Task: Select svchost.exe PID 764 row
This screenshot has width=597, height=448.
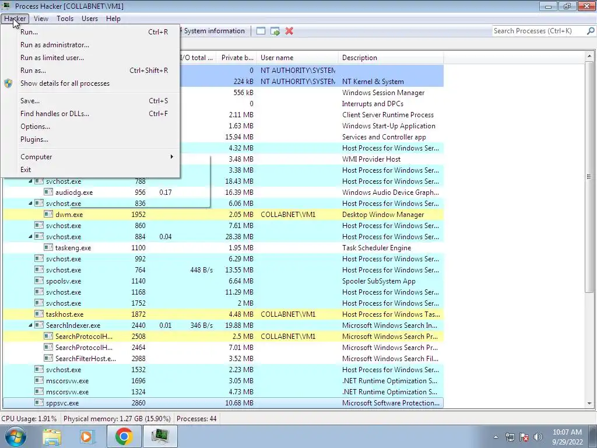Action: pyautogui.click(x=223, y=270)
